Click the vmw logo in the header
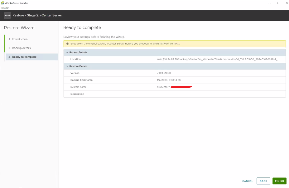Viewport: 289px width, 188px height. 7,15
